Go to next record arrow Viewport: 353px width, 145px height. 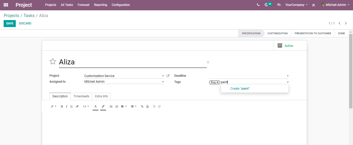pos(346,23)
